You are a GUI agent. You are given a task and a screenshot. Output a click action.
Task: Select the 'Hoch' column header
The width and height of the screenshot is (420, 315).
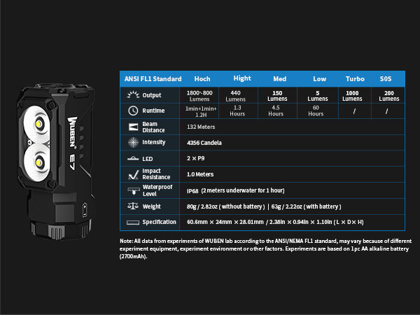[202, 78]
